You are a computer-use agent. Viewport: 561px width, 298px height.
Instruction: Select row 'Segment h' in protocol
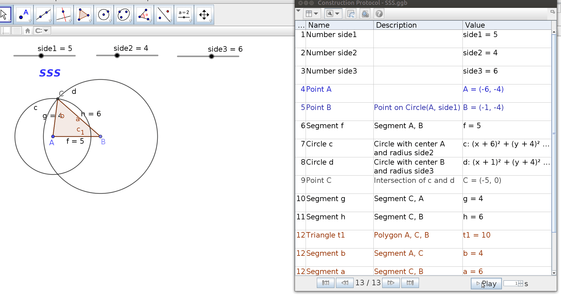tap(423, 221)
